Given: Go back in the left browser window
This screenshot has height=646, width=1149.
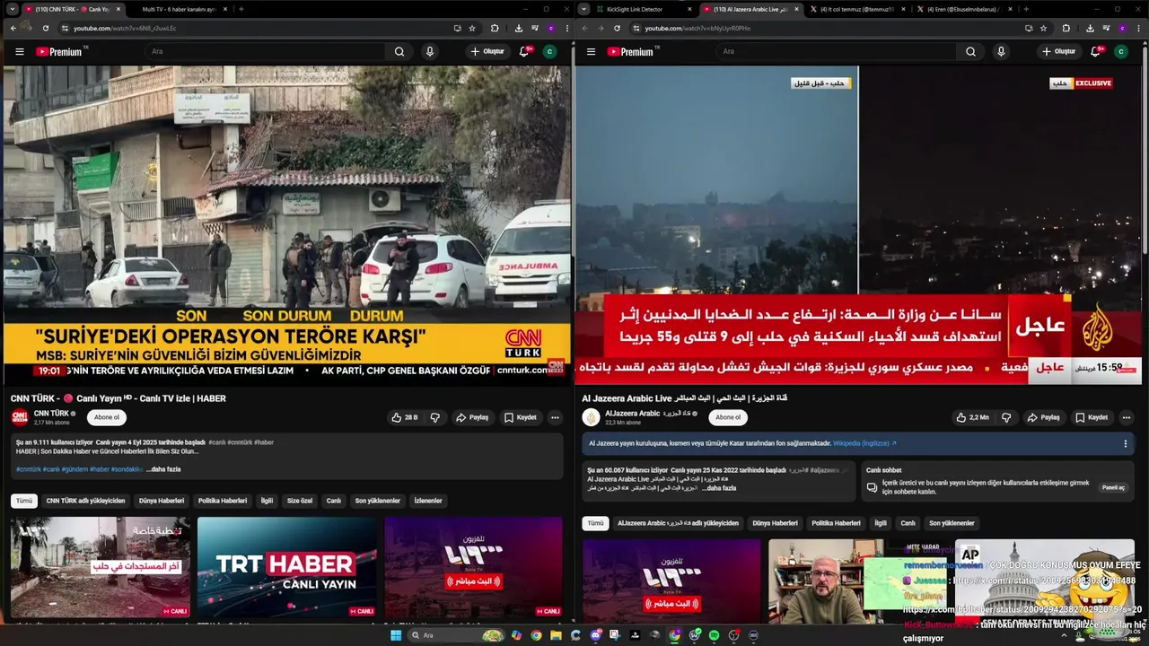Looking at the screenshot, I should pos(13,28).
